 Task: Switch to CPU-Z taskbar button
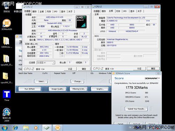point(47,128)
